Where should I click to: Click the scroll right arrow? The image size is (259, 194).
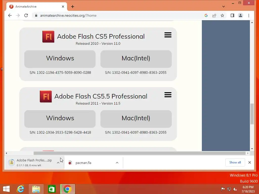[248, 153]
